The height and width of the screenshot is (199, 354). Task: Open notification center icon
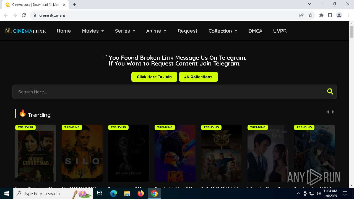click(x=345, y=193)
